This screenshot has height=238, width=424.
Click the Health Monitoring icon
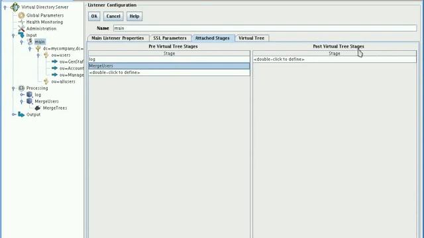21,22
